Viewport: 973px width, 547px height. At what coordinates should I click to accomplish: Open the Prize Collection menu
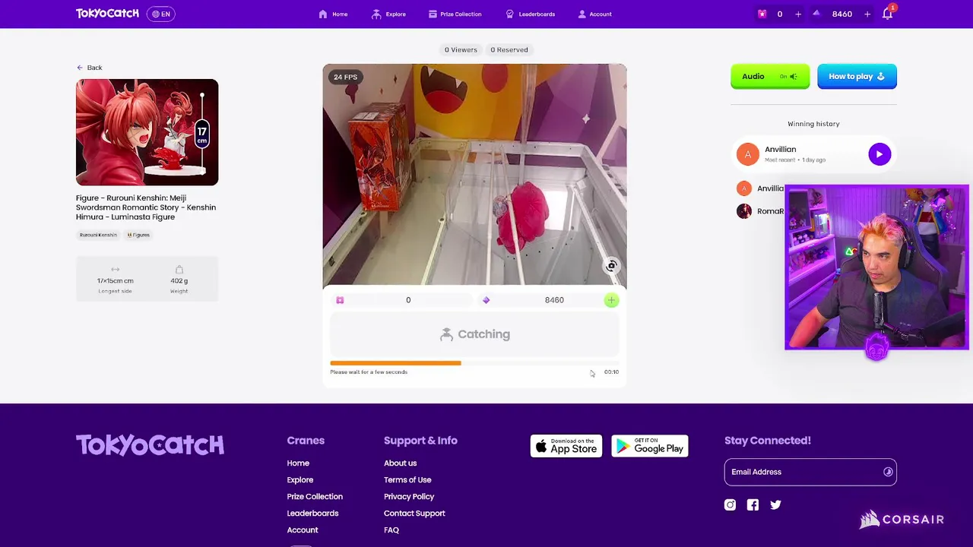coord(455,14)
